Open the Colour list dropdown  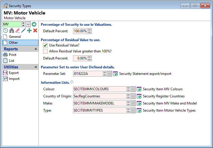(133, 89)
